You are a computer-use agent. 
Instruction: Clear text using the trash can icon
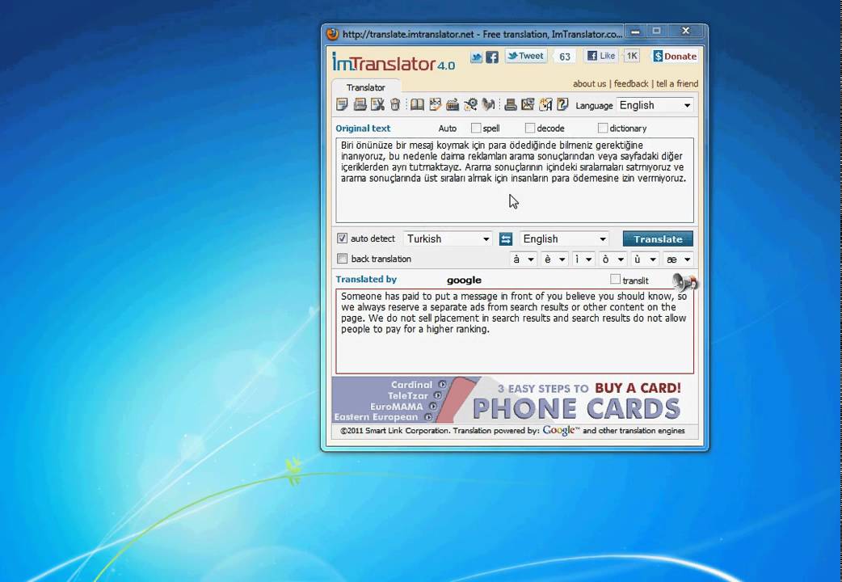click(x=395, y=105)
